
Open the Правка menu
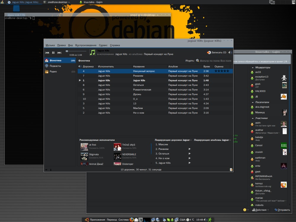click(x=61, y=45)
